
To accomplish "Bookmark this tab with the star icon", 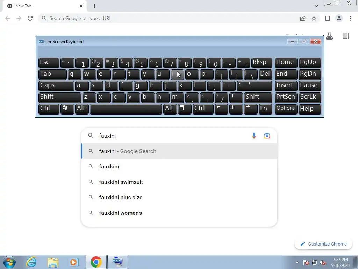I will click(314, 18).
